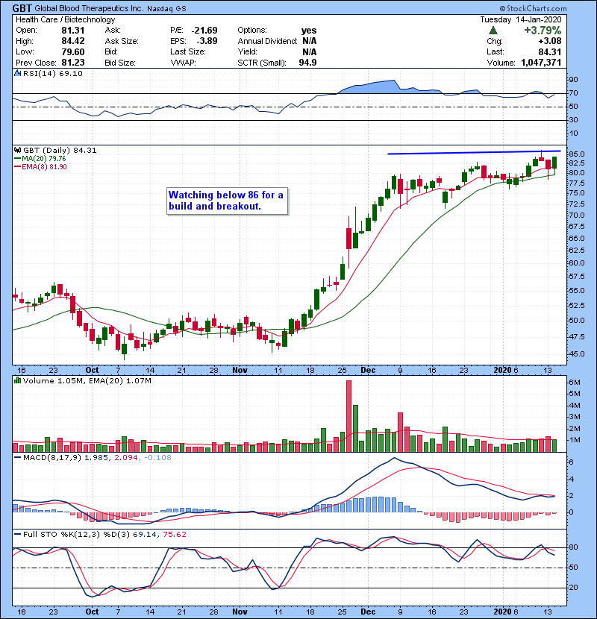The height and width of the screenshot is (619, 597).
Task: Click the tallest red volume bar
Action: pyautogui.click(x=348, y=416)
